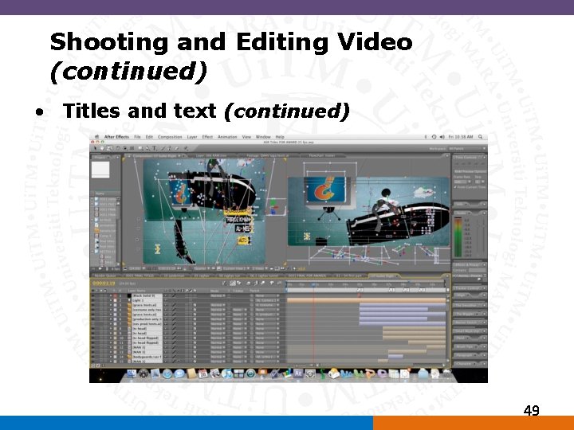Expand layer 10 tv head flipped
This screenshot has width=574, height=430.
click(111, 338)
